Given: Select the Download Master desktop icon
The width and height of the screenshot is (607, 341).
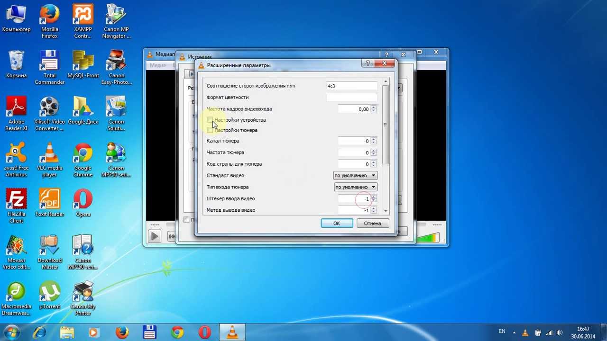Looking at the screenshot, I should (x=49, y=252).
